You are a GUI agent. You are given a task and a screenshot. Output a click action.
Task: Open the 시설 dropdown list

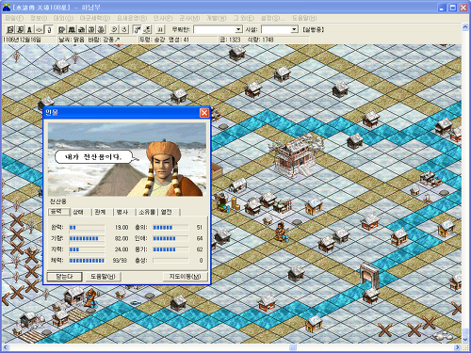point(294,29)
